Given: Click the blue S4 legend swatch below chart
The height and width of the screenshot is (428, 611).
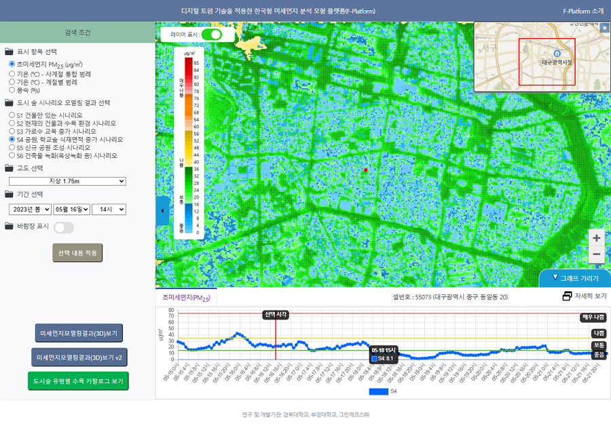Looking at the screenshot, I should [x=378, y=391].
